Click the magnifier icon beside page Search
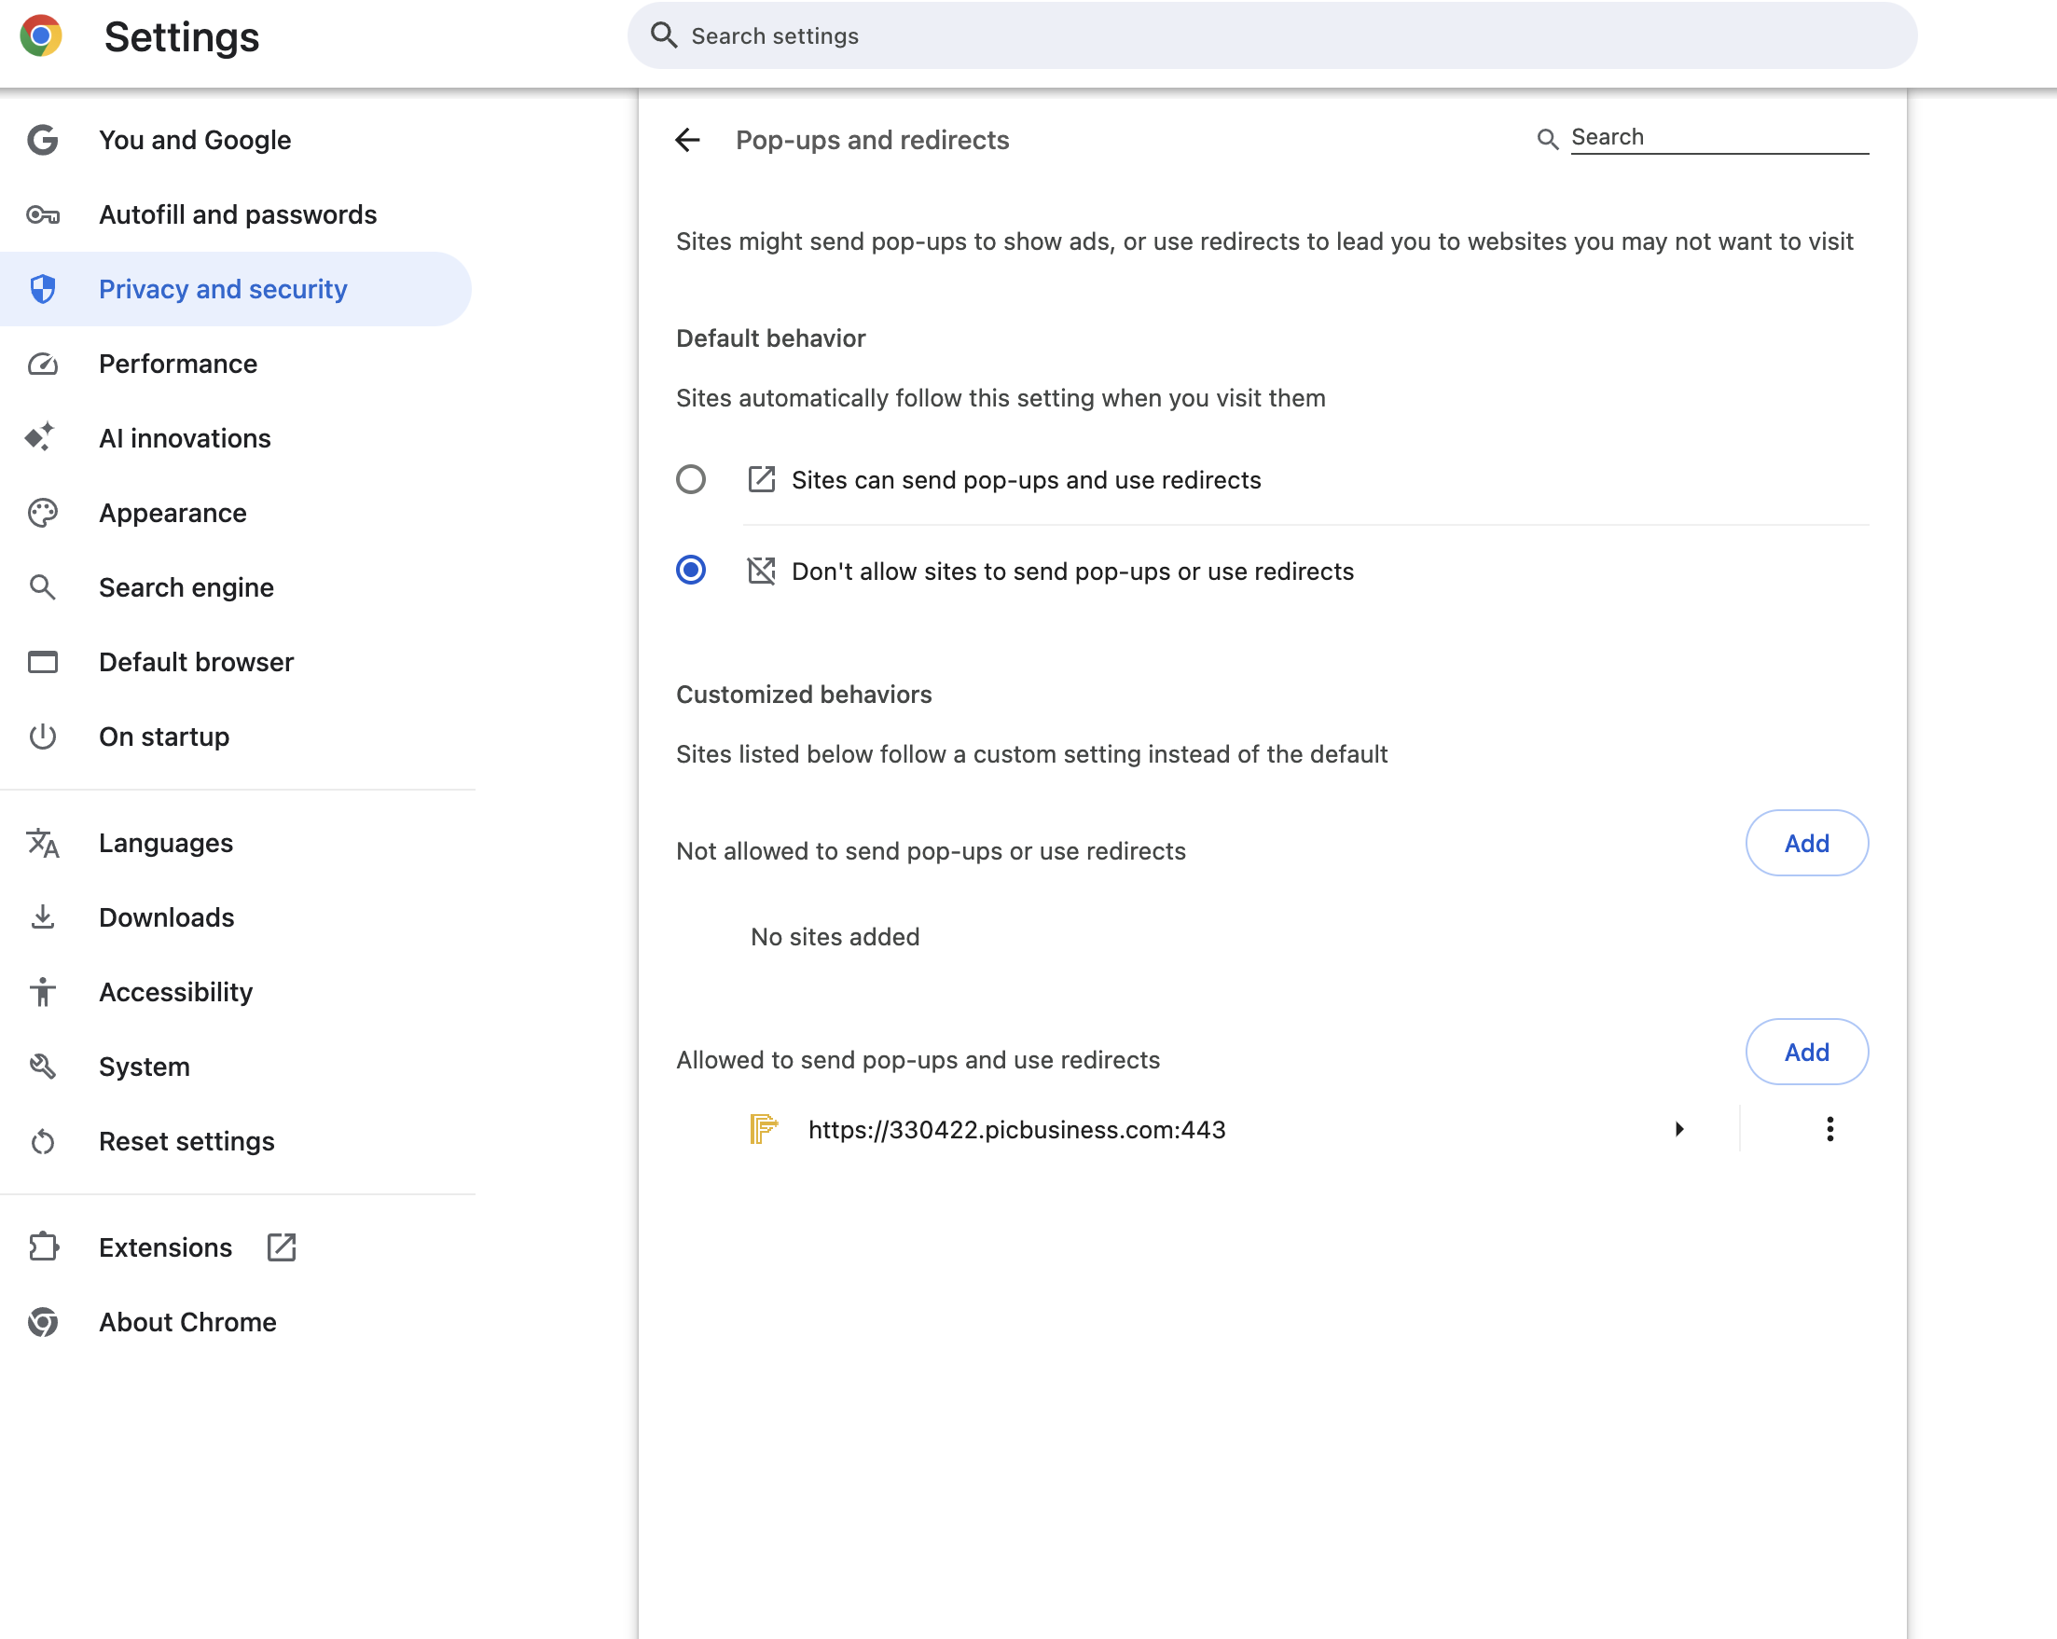The height and width of the screenshot is (1639, 2057). (1547, 139)
